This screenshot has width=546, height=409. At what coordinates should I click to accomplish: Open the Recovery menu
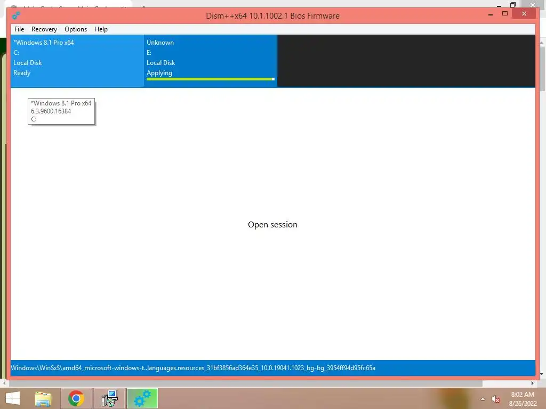[x=44, y=29]
